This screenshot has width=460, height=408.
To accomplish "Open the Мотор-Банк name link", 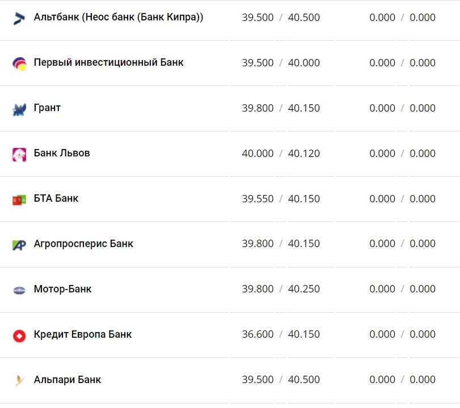I will (62, 290).
